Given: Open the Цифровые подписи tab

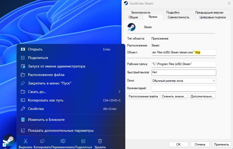Looking at the screenshot, I should click(213, 17).
